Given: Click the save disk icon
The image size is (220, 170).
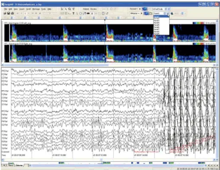Looking at the screenshot, I should pos(9,13).
